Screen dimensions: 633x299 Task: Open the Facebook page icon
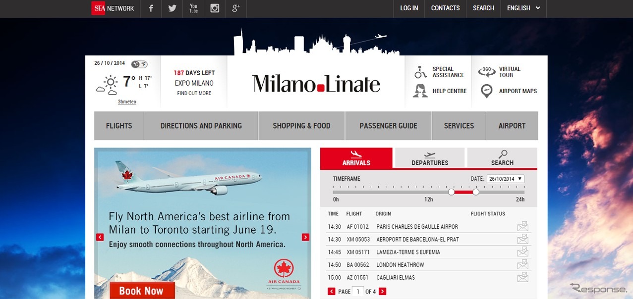(151, 8)
